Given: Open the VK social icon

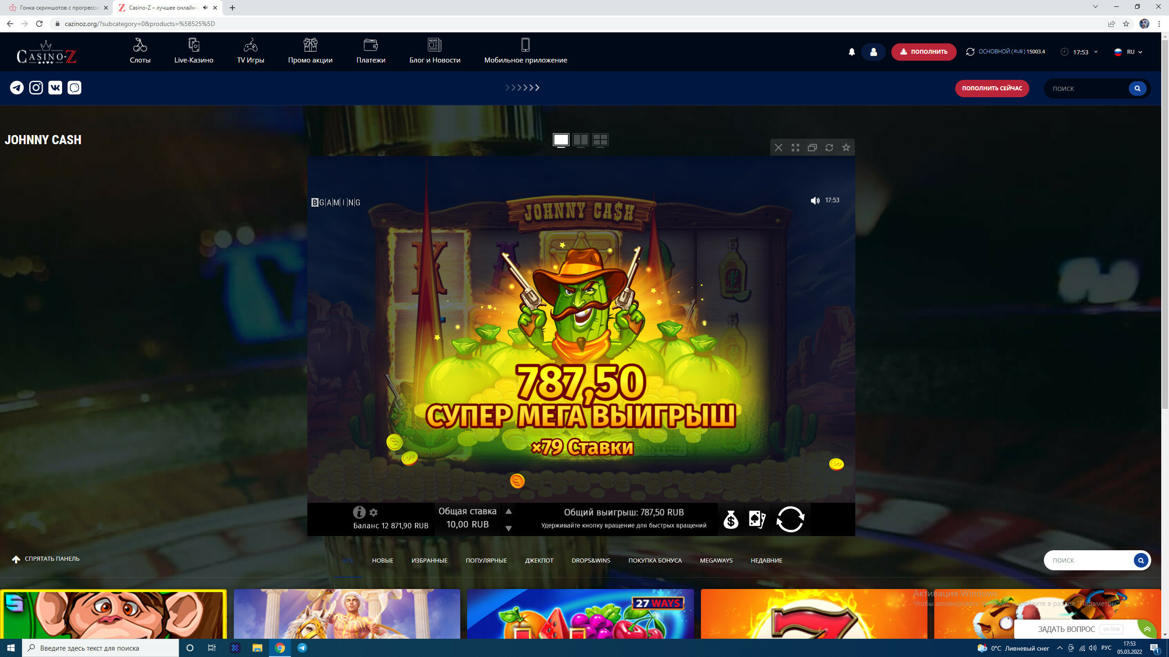Looking at the screenshot, I should (x=55, y=88).
